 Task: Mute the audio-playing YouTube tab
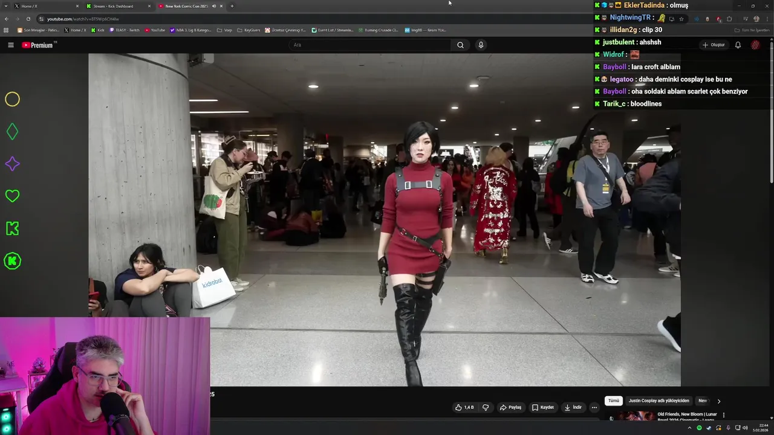(213, 6)
